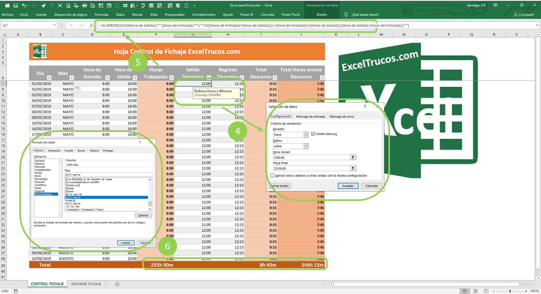541x294 pixels.
Task: Click the Undo icon in Quick Access toolbar
Action: pyautogui.click(x=24, y=5)
